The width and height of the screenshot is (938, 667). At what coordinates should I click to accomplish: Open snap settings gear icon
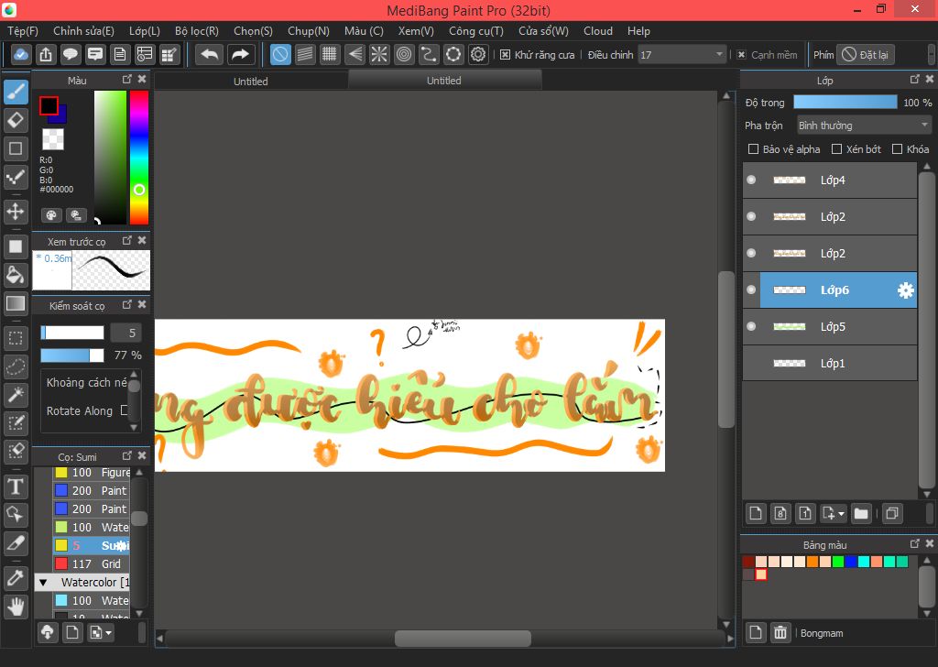pos(478,54)
